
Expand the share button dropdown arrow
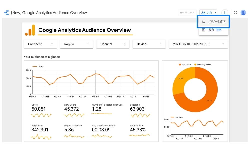point(215,13)
